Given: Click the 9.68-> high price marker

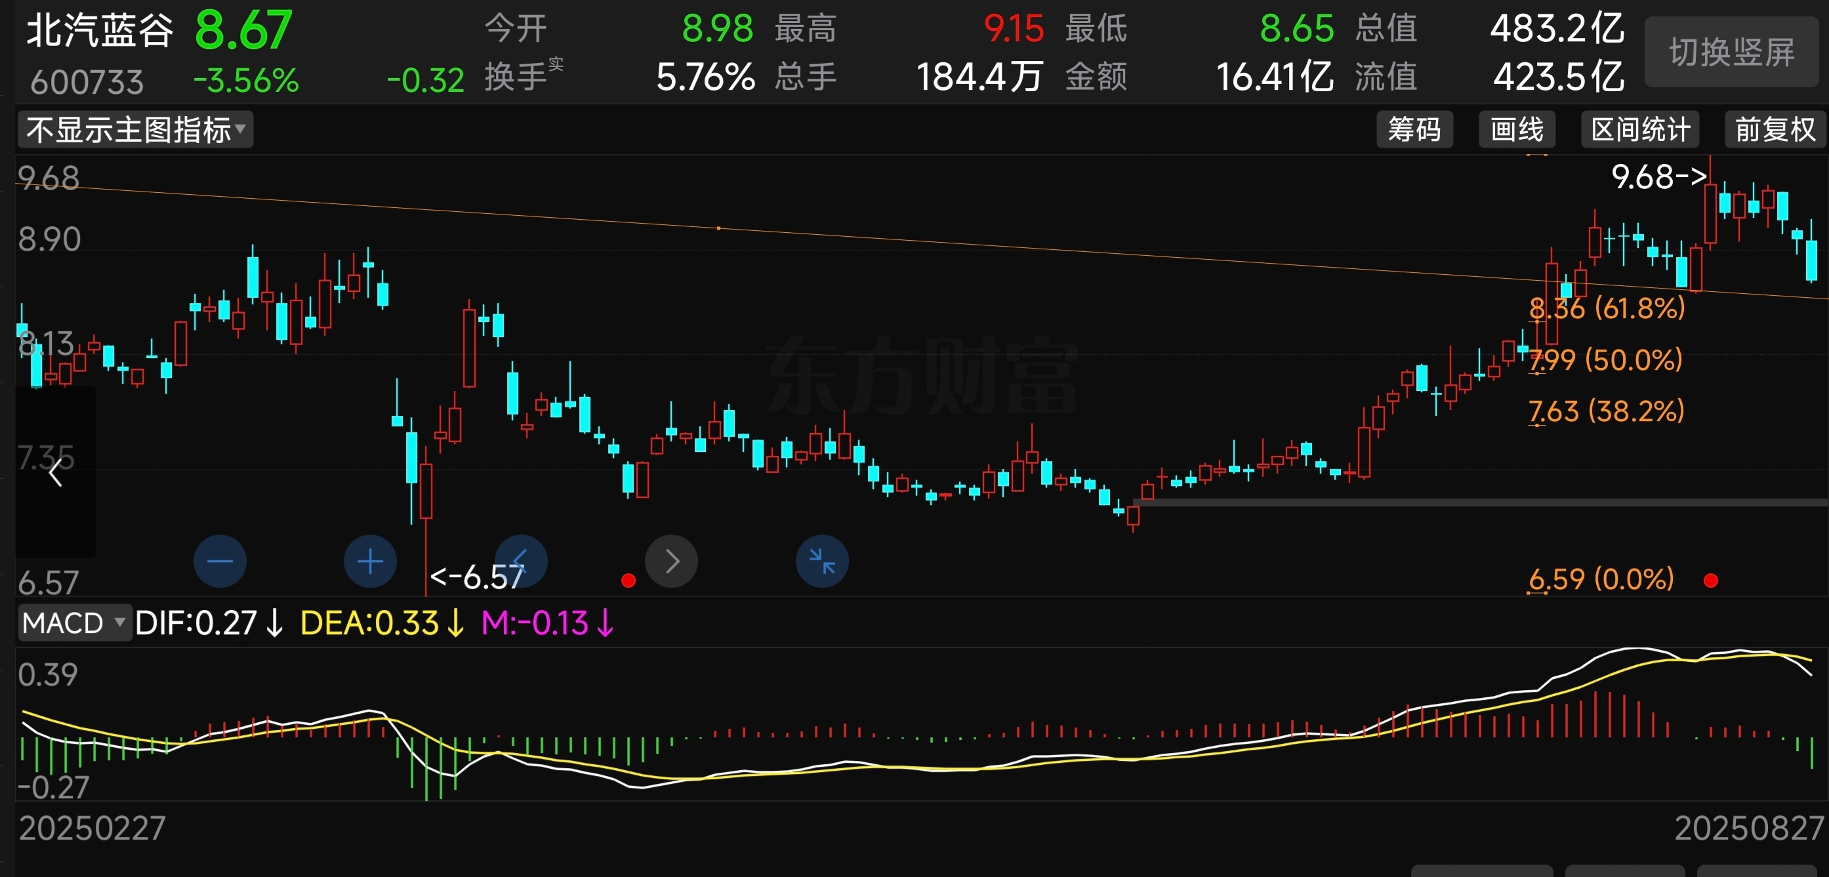Looking at the screenshot, I should tap(1659, 177).
